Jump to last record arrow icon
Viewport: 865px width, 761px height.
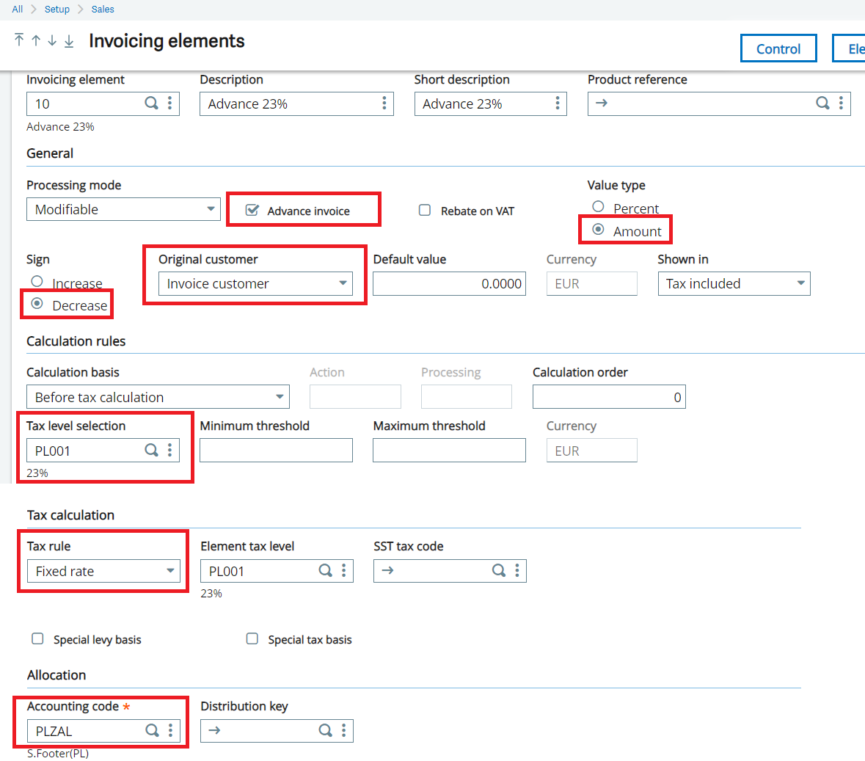coord(69,41)
